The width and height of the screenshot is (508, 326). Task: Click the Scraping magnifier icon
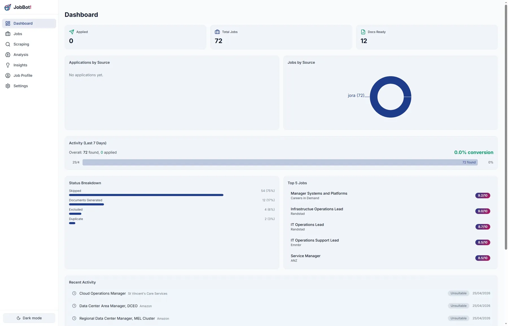8,44
